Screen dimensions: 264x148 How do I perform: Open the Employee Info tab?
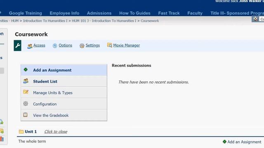(x=64, y=13)
